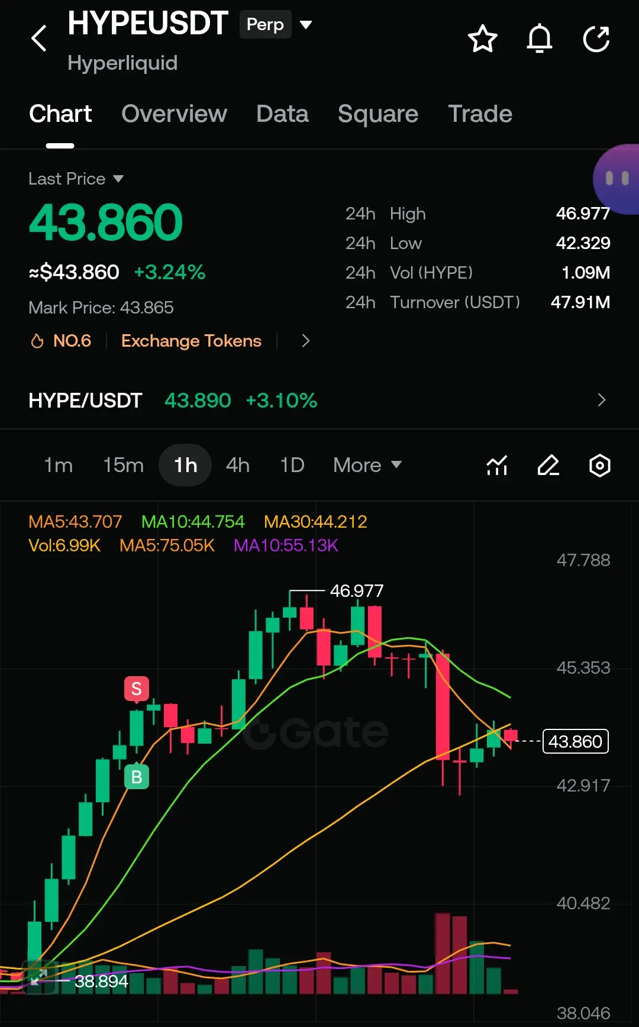Image resolution: width=639 pixels, height=1027 pixels.
Task: Go to the Trade tab
Action: pos(480,114)
